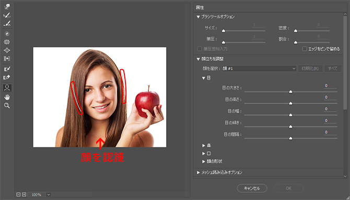Click the 密度 slider handle

(296, 31)
